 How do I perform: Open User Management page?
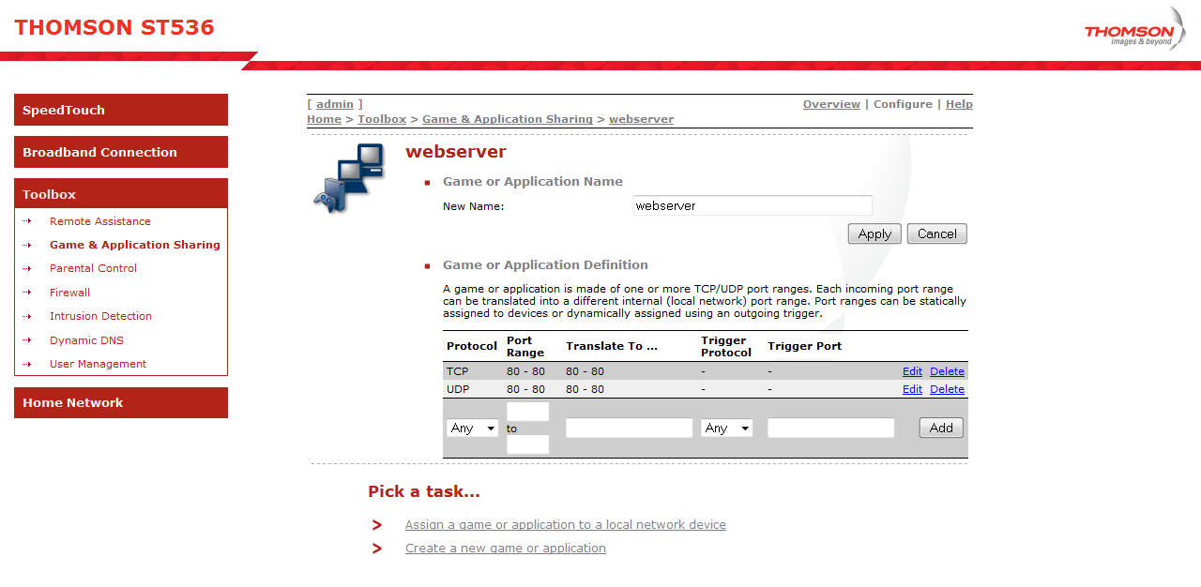pyautogui.click(x=98, y=364)
